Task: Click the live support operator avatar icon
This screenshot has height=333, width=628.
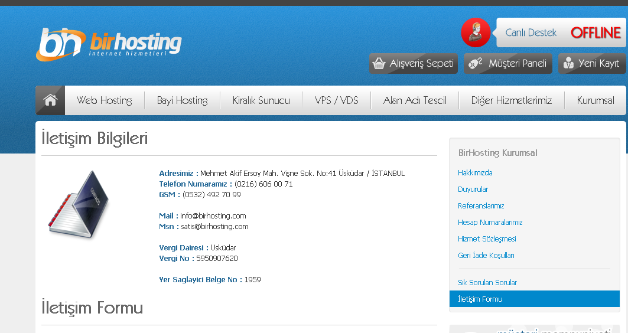Action: pyautogui.click(x=476, y=32)
